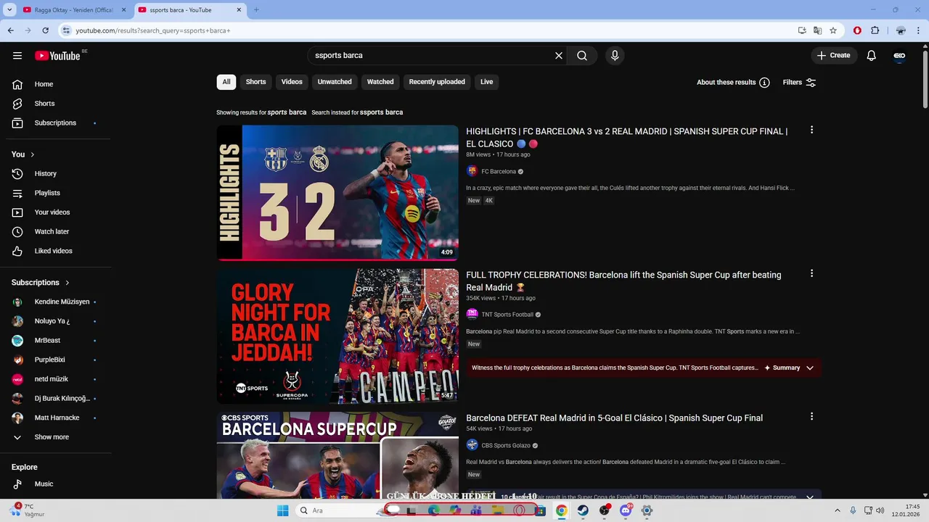The image size is (929, 522).
Task: Open the CBS Sports Golazo channel link
Action: (x=506, y=445)
